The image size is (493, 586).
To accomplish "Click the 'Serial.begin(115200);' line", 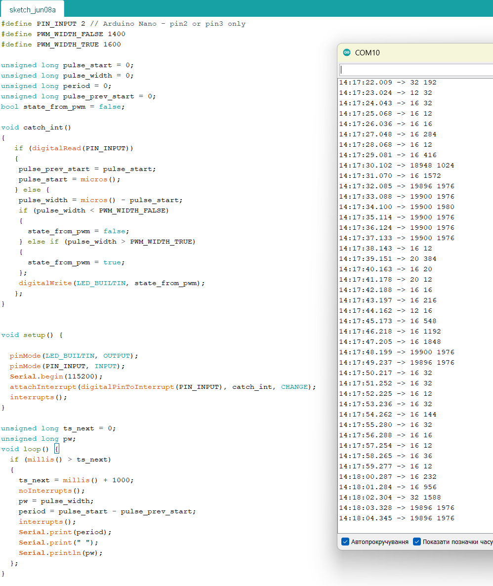I will click(x=56, y=377).
